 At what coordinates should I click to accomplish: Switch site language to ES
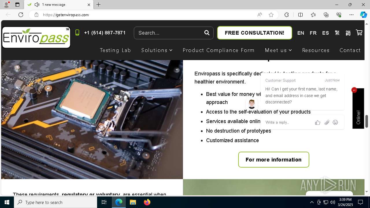click(325, 33)
